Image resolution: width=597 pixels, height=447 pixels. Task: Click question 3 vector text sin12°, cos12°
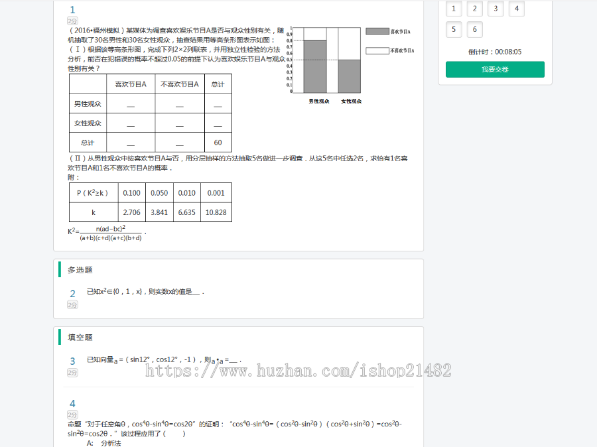[x=164, y=360]
